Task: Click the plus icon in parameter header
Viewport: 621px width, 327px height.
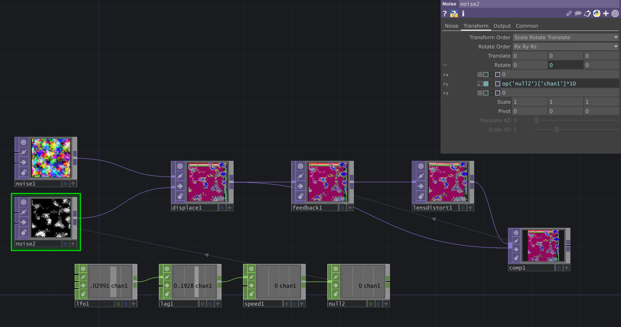Action: click(x=606, y=14)
